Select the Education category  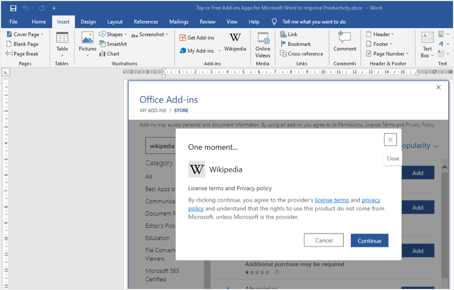pos(158,238)
